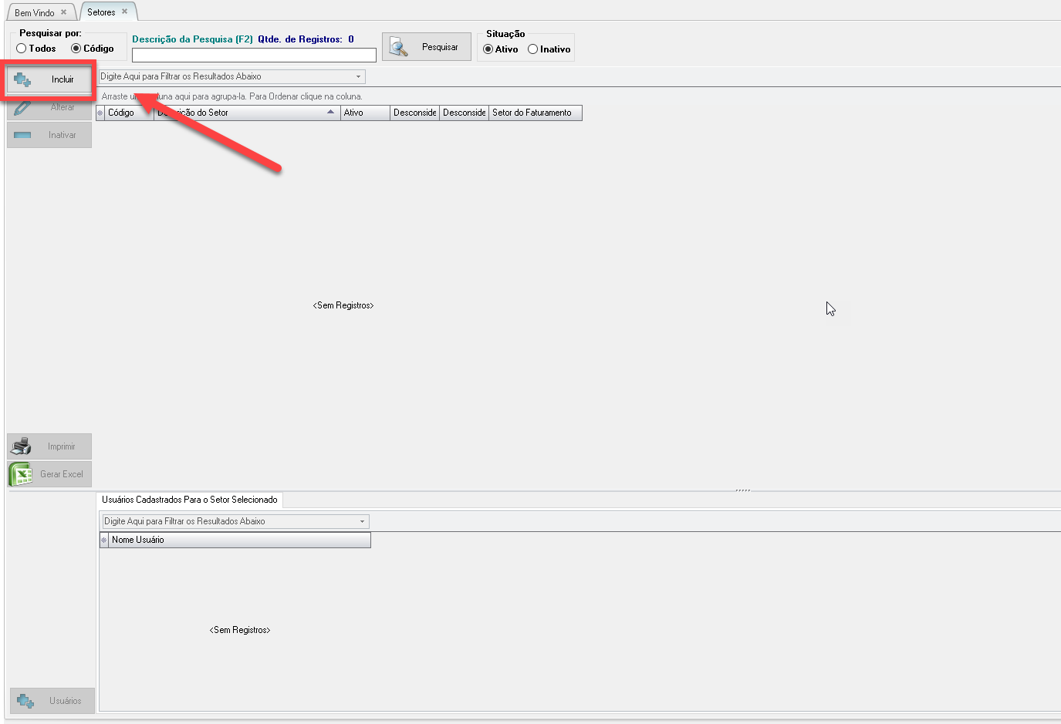Click the horizontal panel splitter handle

coord(742,490)
